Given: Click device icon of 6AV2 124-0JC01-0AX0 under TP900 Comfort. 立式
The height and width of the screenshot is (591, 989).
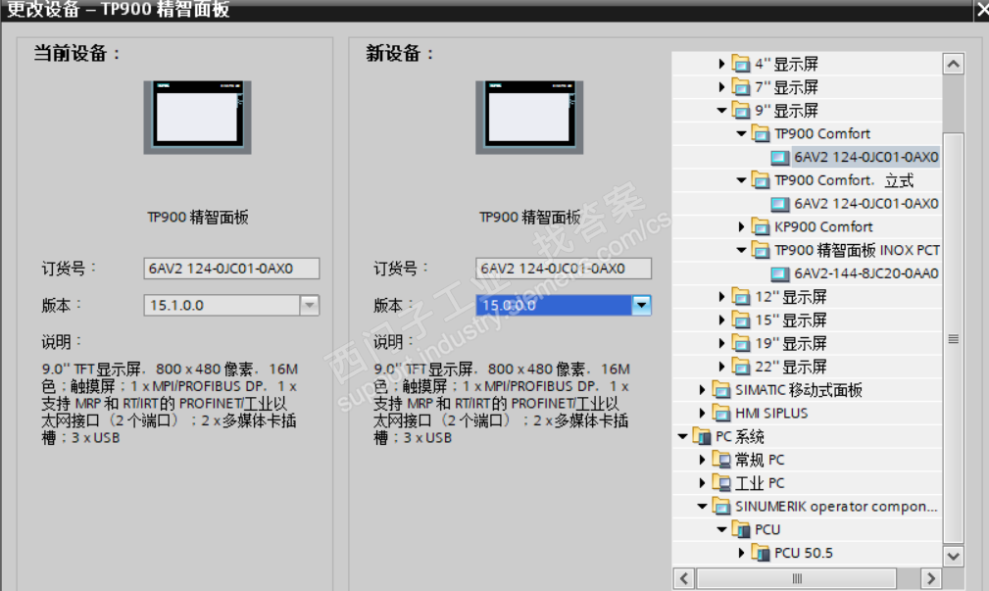Looking at the screenshot, I should pyautogui.click(x=779, y=204).
